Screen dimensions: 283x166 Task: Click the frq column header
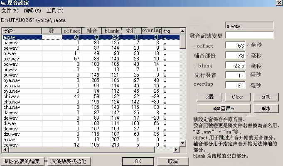point(170,31)
